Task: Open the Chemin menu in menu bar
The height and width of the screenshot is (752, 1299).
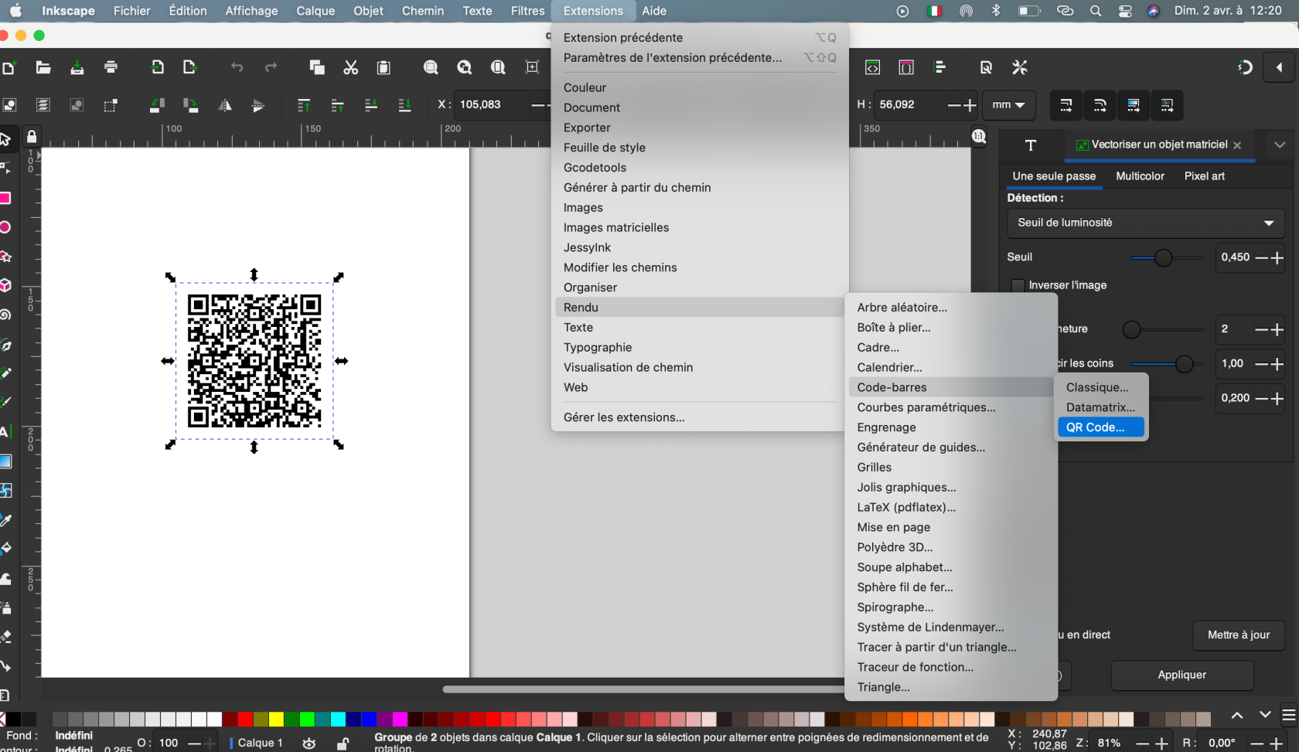Action: [423, 11]
